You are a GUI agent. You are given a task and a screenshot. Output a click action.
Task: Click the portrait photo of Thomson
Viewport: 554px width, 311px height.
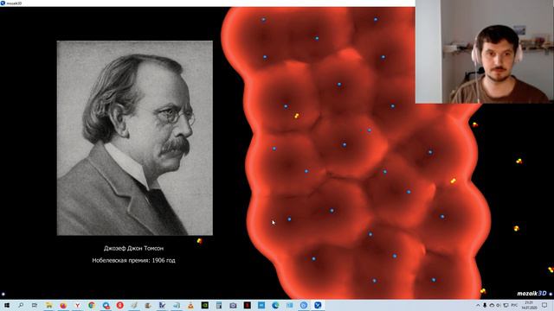point(135,138)
